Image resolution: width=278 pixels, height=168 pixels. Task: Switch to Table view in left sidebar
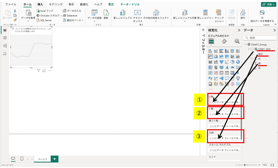tap(5, 38)
